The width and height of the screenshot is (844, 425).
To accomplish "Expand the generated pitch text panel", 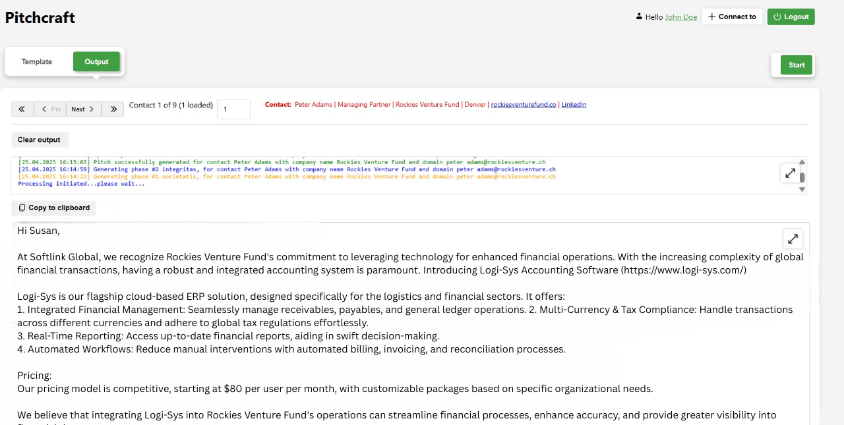I will tap(793, 239).
